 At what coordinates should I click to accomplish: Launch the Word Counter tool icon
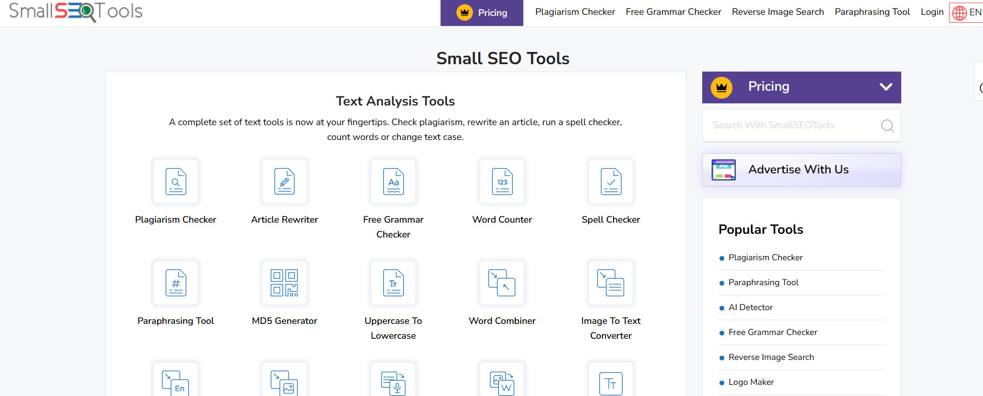502,182
